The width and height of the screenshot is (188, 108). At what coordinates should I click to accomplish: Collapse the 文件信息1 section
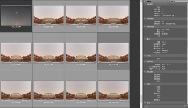pyautogui.click(x=145, y=4)
